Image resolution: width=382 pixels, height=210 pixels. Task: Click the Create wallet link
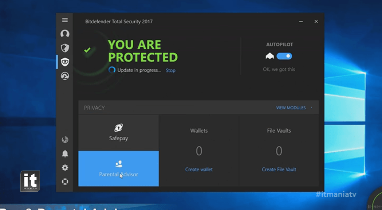point(199,169)
